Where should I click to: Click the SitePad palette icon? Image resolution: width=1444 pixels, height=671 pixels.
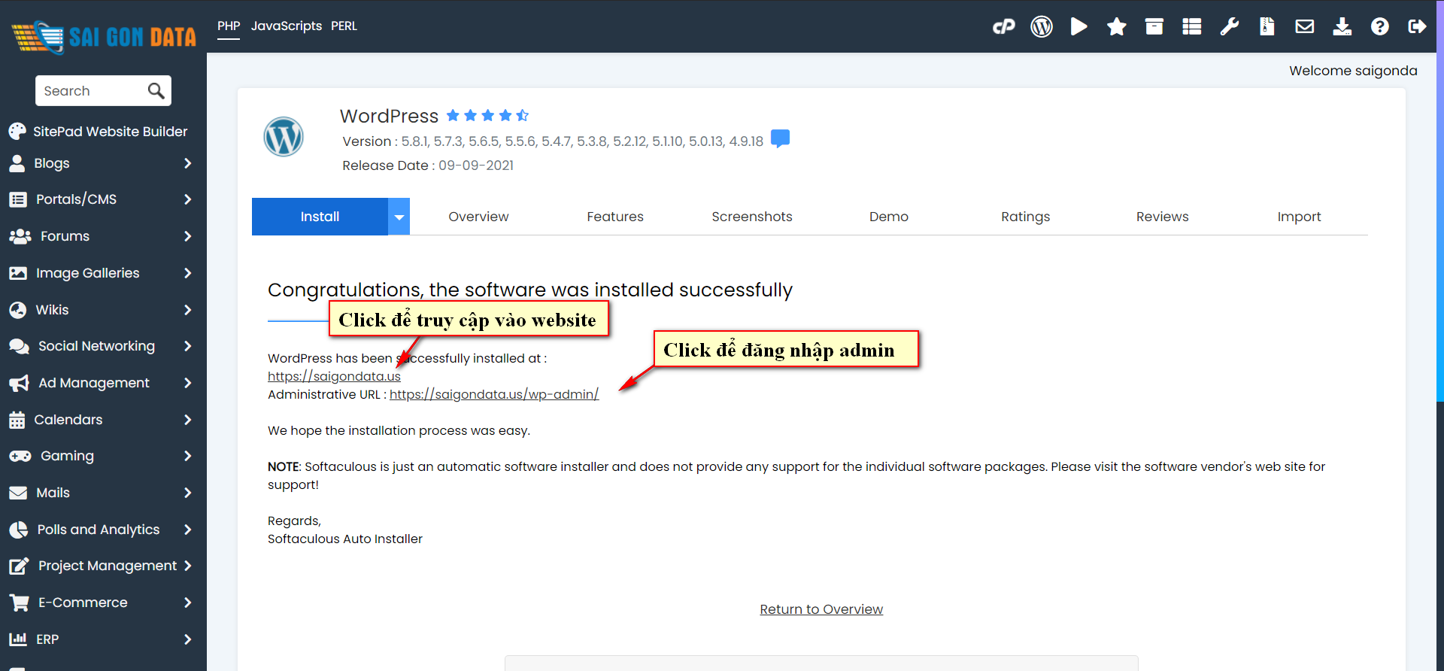[x=17, y=132]
